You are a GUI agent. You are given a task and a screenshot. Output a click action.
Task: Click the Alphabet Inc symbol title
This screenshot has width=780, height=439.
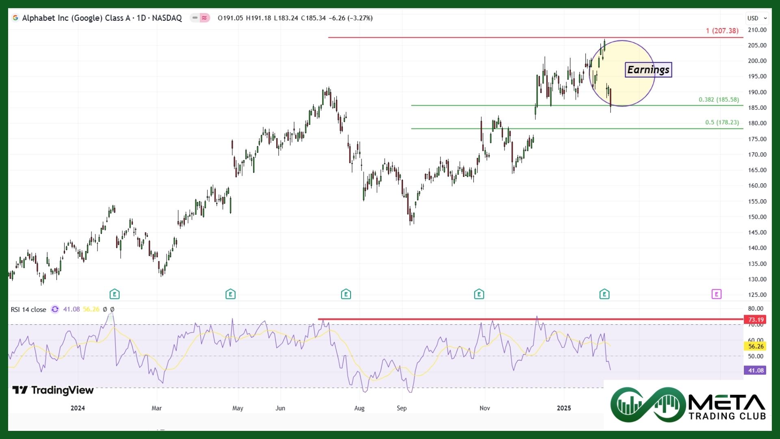pos(102,18)
